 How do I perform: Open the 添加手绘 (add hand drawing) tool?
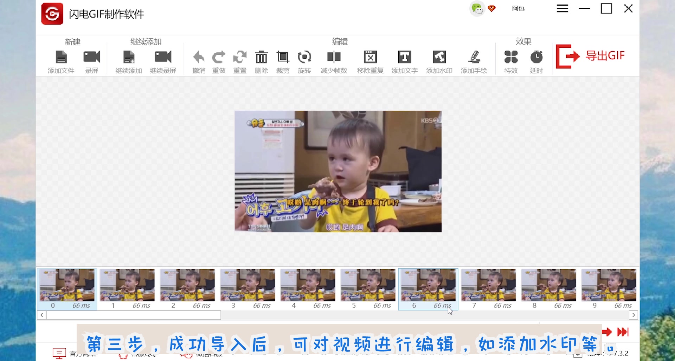[474, 57]
